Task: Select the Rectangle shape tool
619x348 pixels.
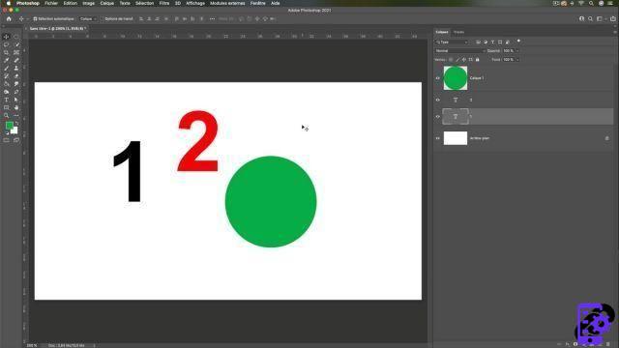Action: tap(7, 107)
